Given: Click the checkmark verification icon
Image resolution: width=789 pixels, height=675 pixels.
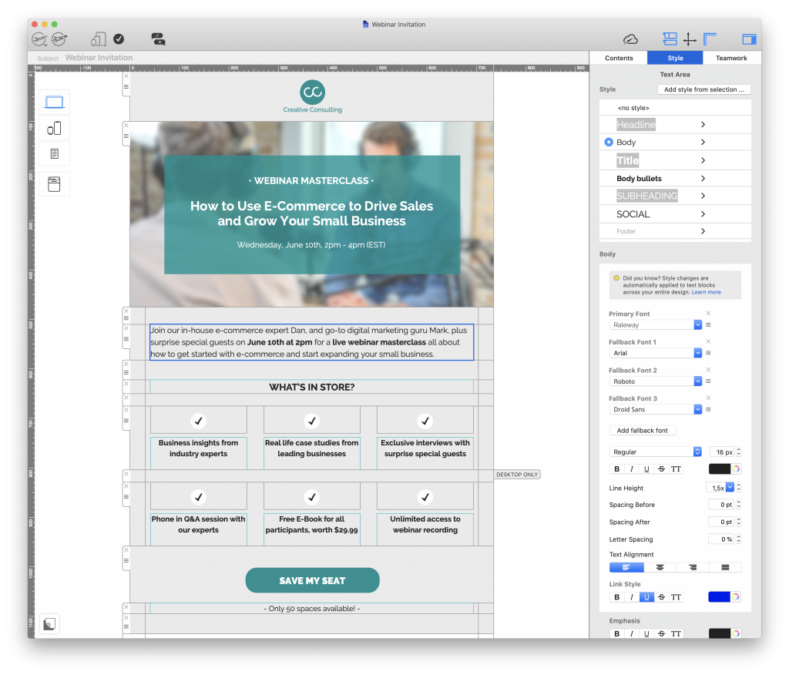Looking at the screenshot, I should tap(119, 39).
